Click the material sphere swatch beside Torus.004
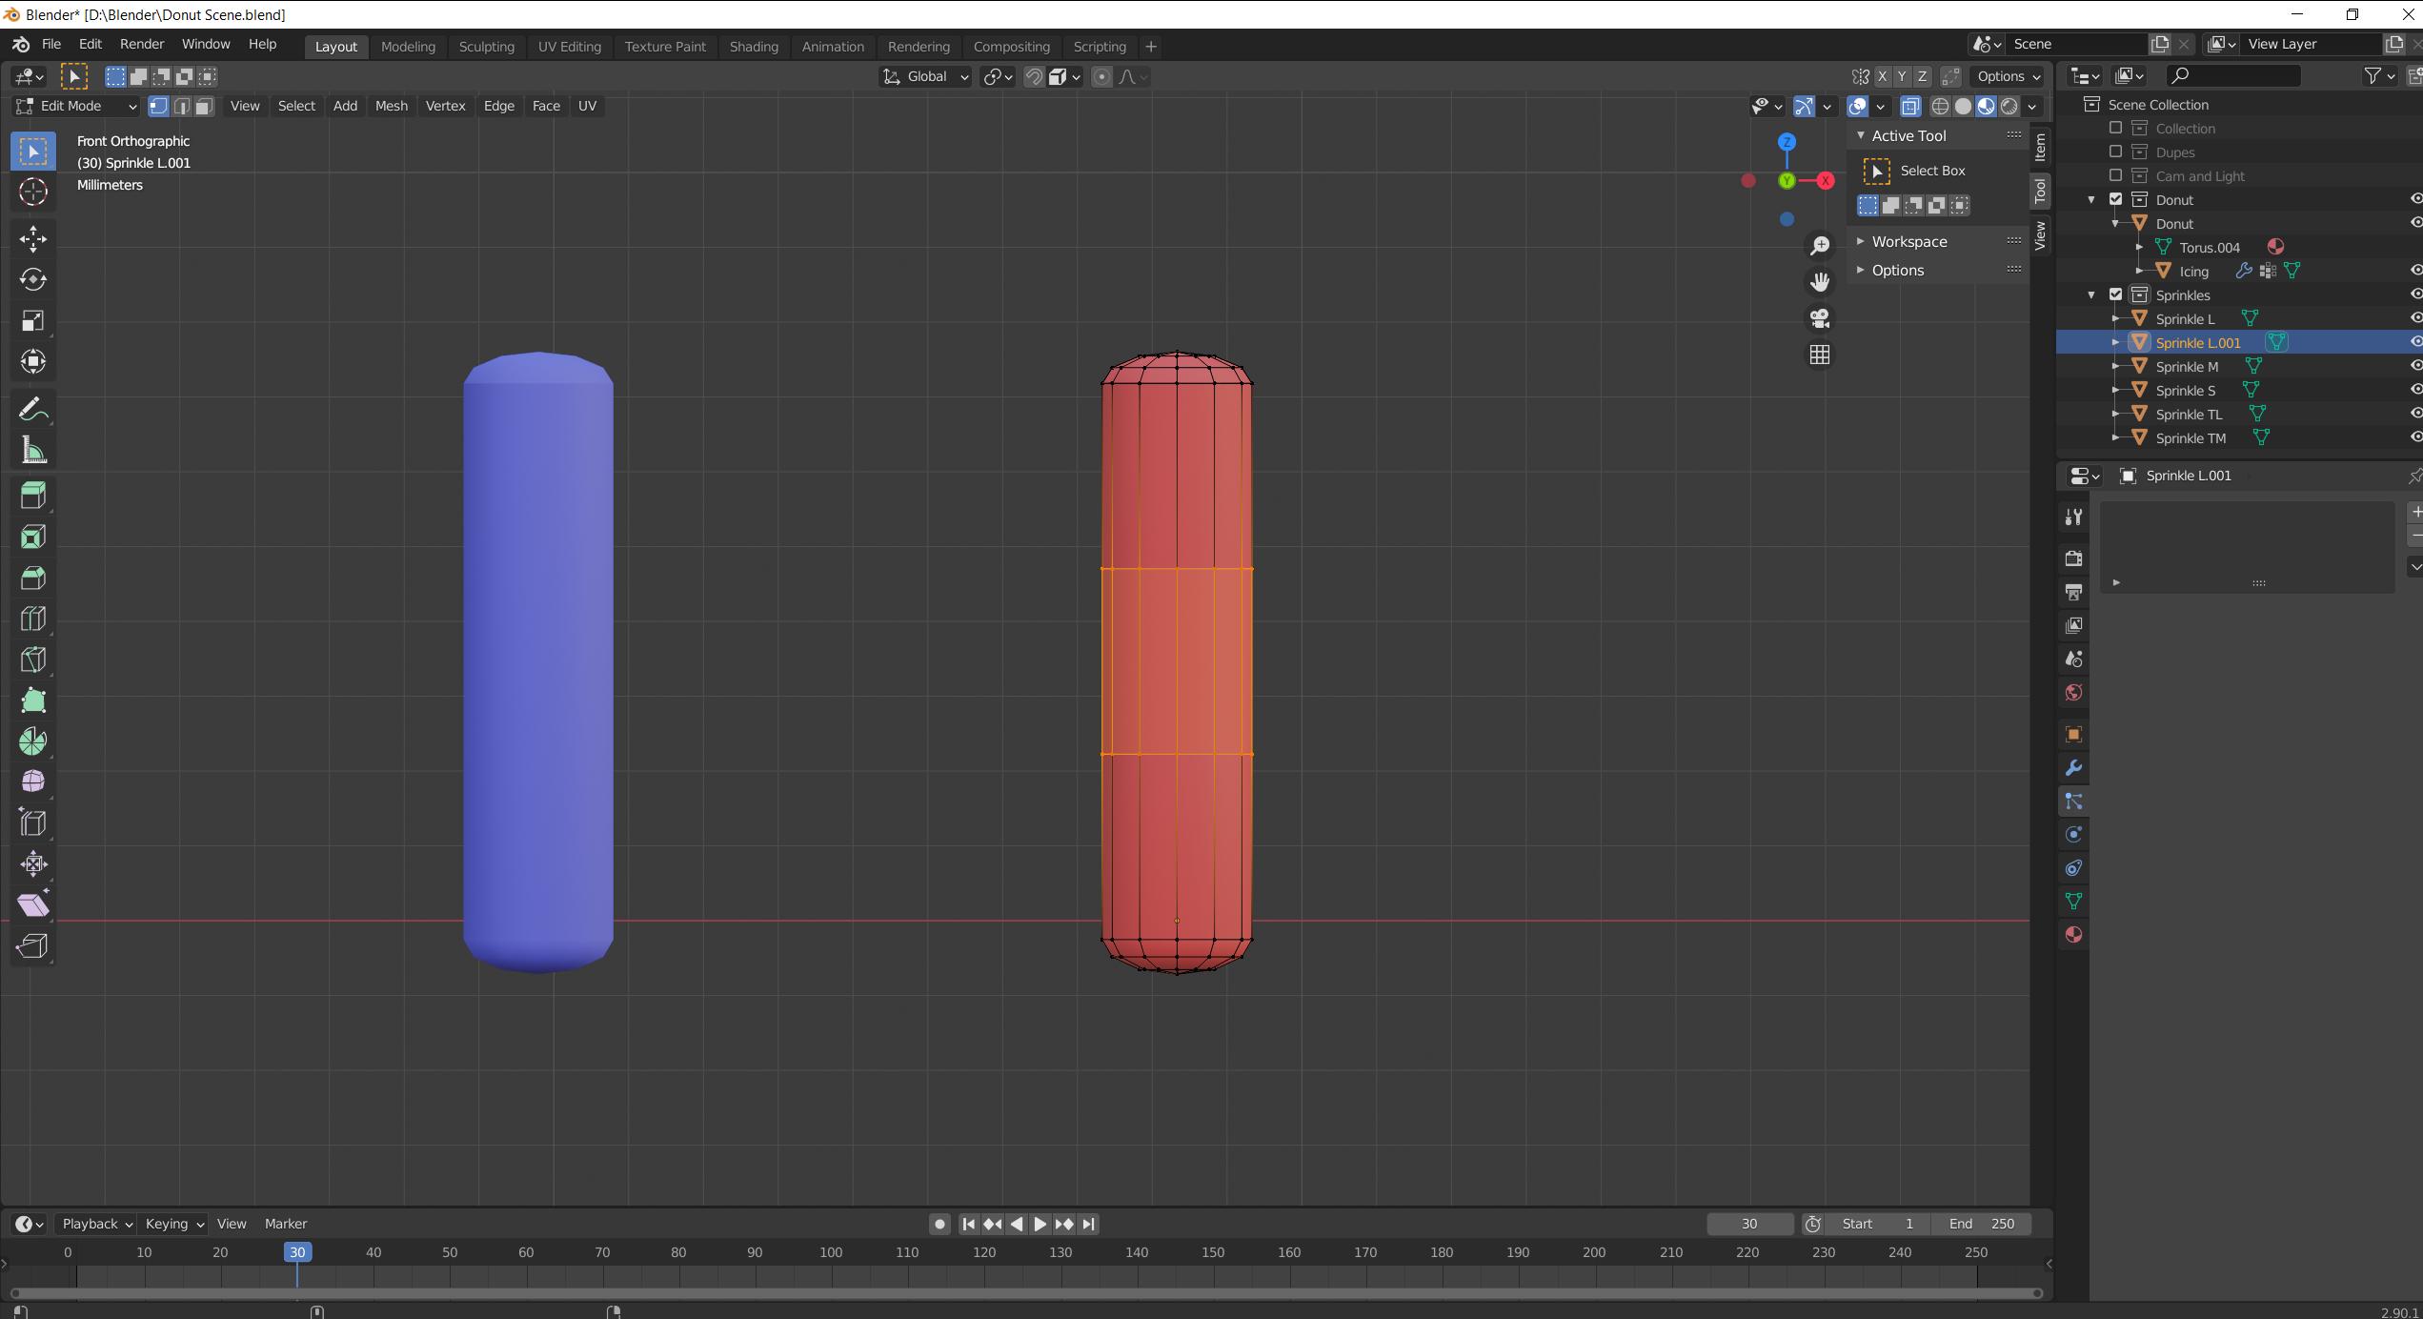This screenshot has height=1319, width=2423. click(x=2275, y=246)
